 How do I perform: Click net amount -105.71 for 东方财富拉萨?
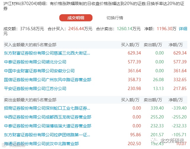tap(179, 135)
